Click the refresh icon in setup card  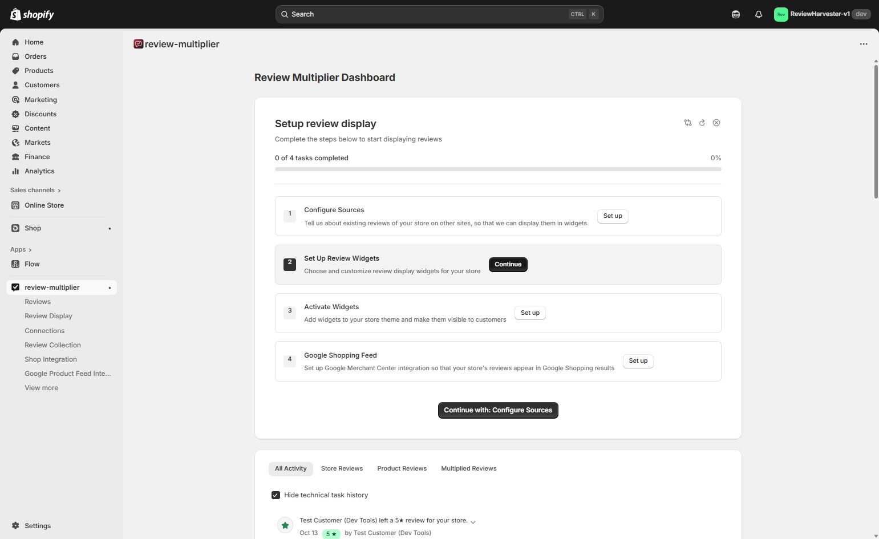click(x=702, y=123)
